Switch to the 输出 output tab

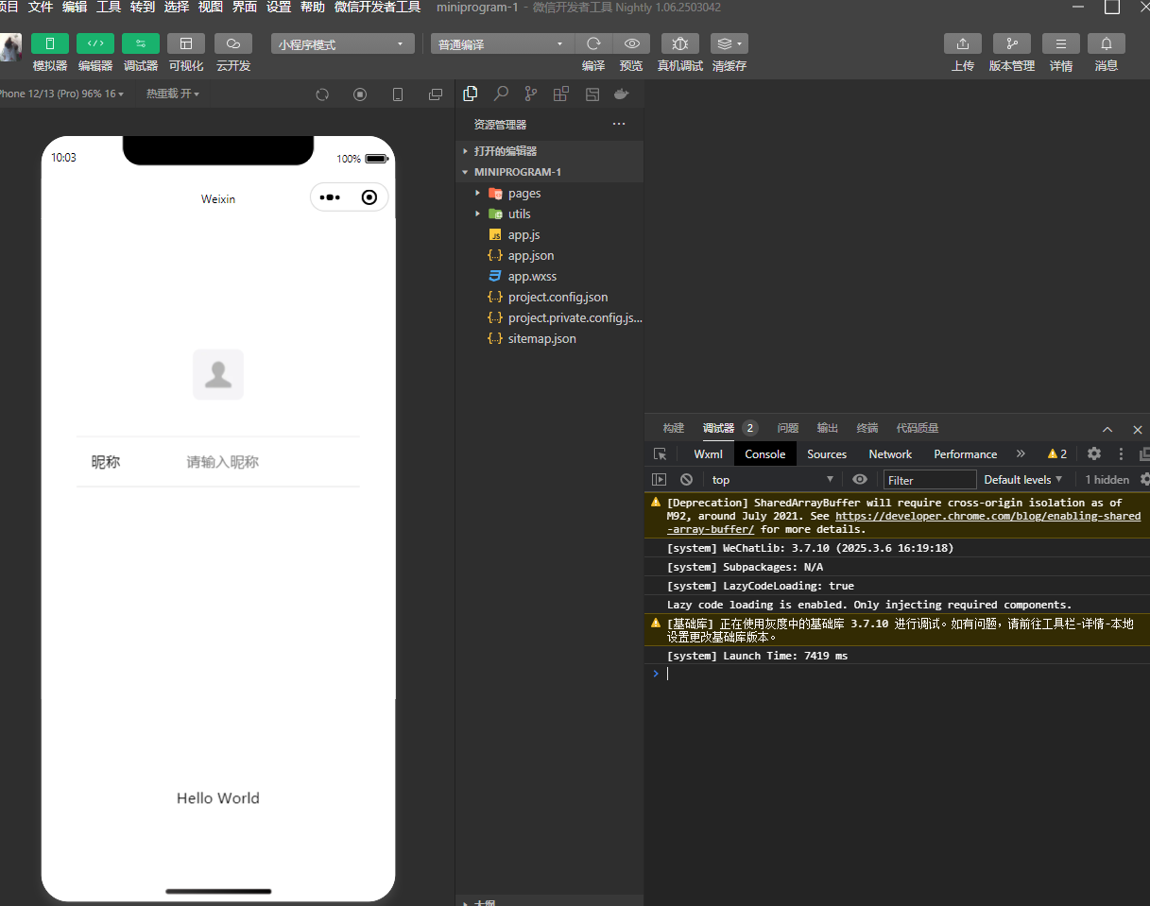(827, 428)
